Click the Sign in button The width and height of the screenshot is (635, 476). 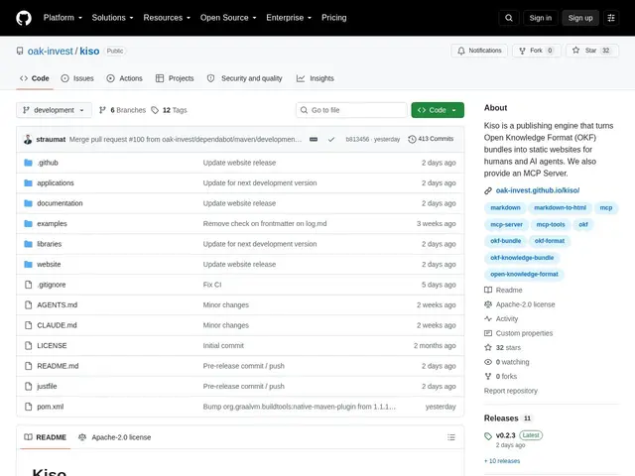[x=540, y=18]
